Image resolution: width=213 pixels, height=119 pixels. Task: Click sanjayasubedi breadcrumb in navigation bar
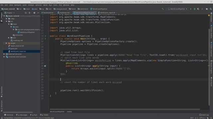click(60, 9)
